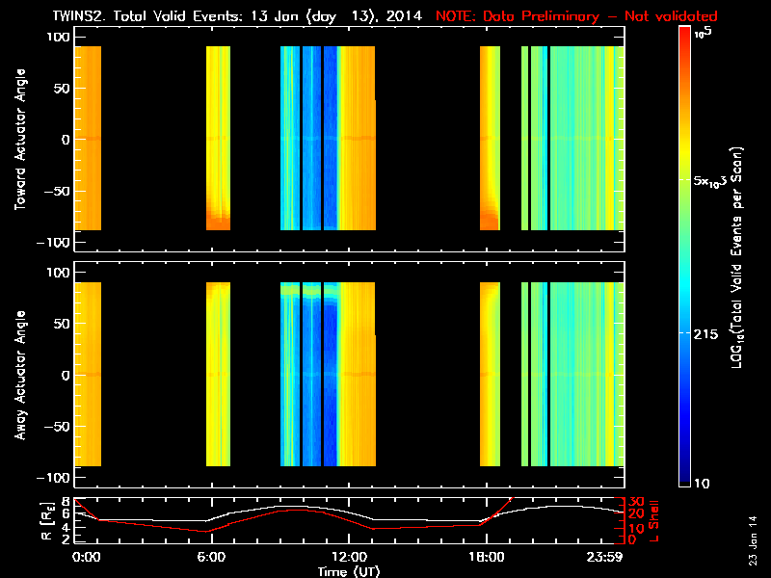Click the 10 label below the color bar
Viewport: 771px width, 578px height.
(702, 484)
